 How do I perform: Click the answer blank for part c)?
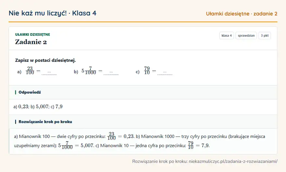pos(165,73)
